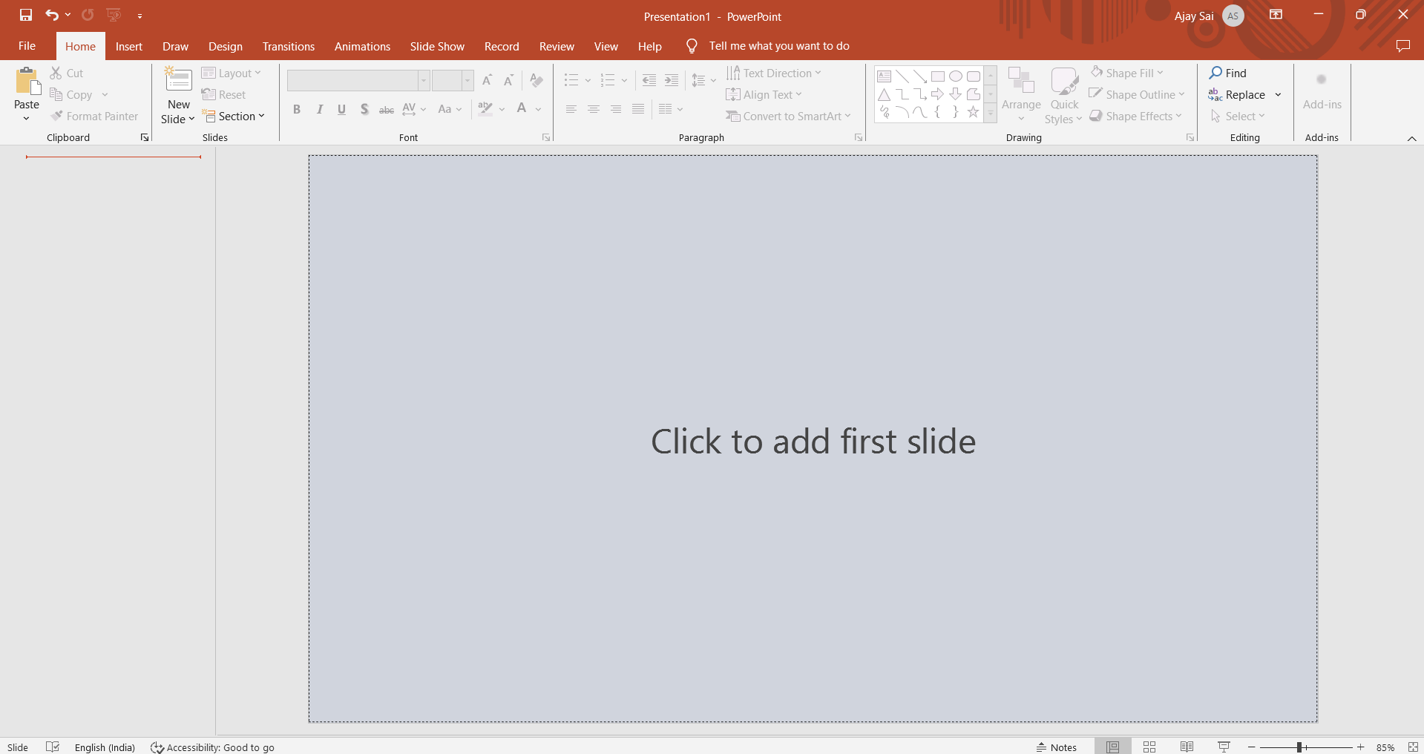Start the slide show from the status bar icon
This screenshot has height=754, width=1424.
click(1224, 747)
